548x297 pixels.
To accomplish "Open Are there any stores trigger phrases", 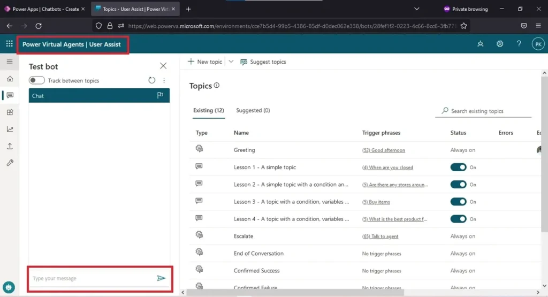I will (395, 185).
